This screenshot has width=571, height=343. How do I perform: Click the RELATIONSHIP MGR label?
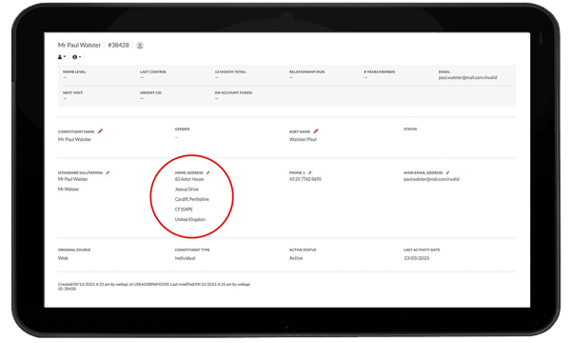tap(307, 72)
